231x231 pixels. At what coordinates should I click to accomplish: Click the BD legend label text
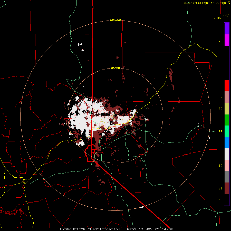pyautogui.click(x=220, y=109)
